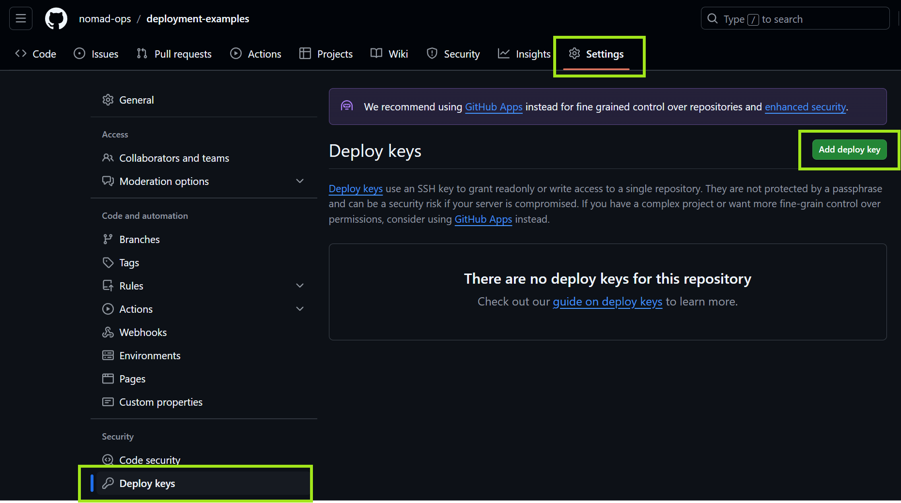Screen dimensions: 901x503
Task: Open the Deploy keys documentation link
Action: (x=356, y=188)
